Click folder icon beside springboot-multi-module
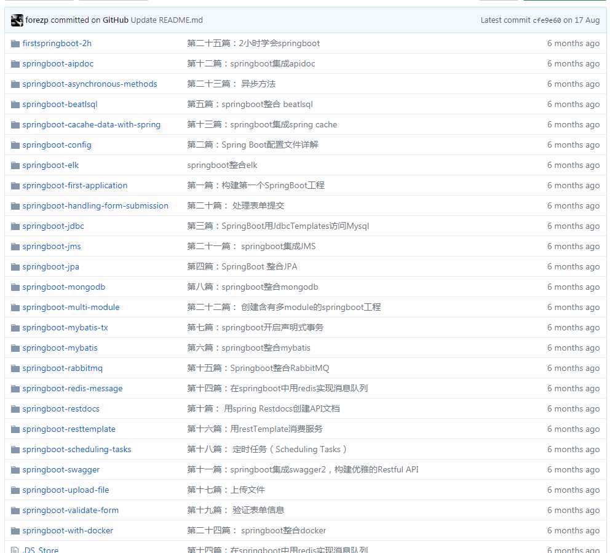The width and height of the screenshot is (610, 553). click(15, 308)
